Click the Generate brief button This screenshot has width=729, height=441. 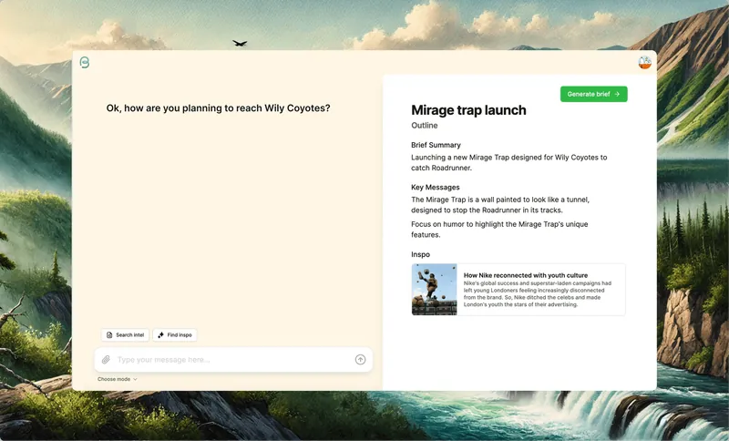594,94
